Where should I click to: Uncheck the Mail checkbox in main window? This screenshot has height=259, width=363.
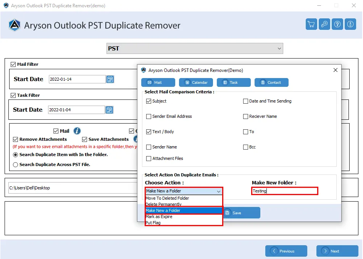pyautogui.click(x=56, y=131)
